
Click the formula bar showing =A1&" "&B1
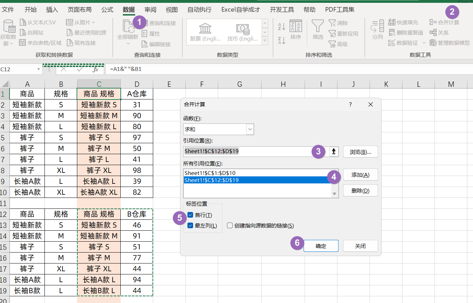pos(289,69)
